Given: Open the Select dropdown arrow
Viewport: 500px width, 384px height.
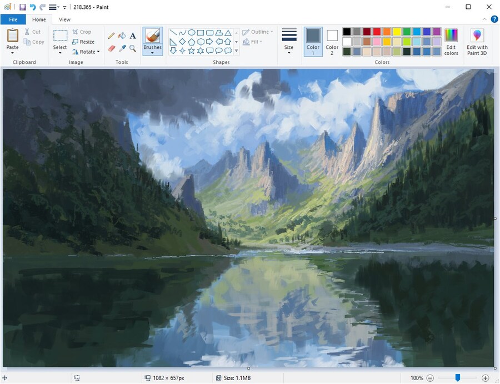Looking at the screenshot, I should coord(60,53).
